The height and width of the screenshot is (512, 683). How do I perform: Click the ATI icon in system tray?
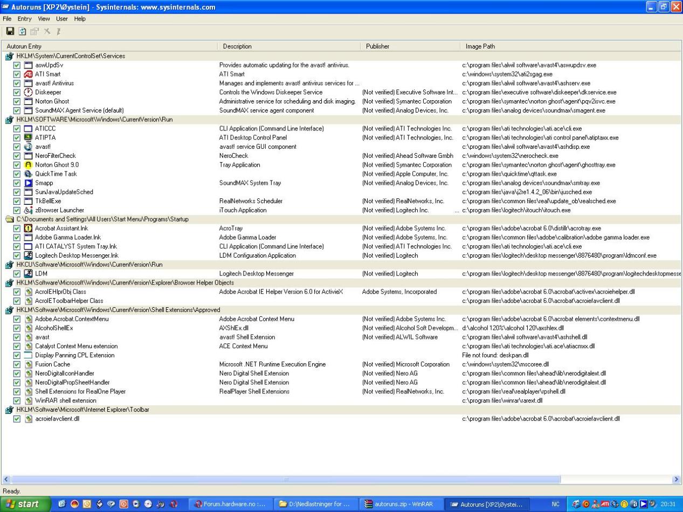click(x=605, y=504)
